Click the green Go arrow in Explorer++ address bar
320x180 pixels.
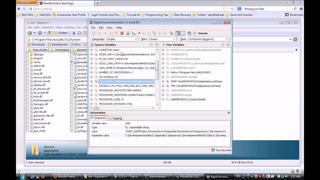click(295, 39)
